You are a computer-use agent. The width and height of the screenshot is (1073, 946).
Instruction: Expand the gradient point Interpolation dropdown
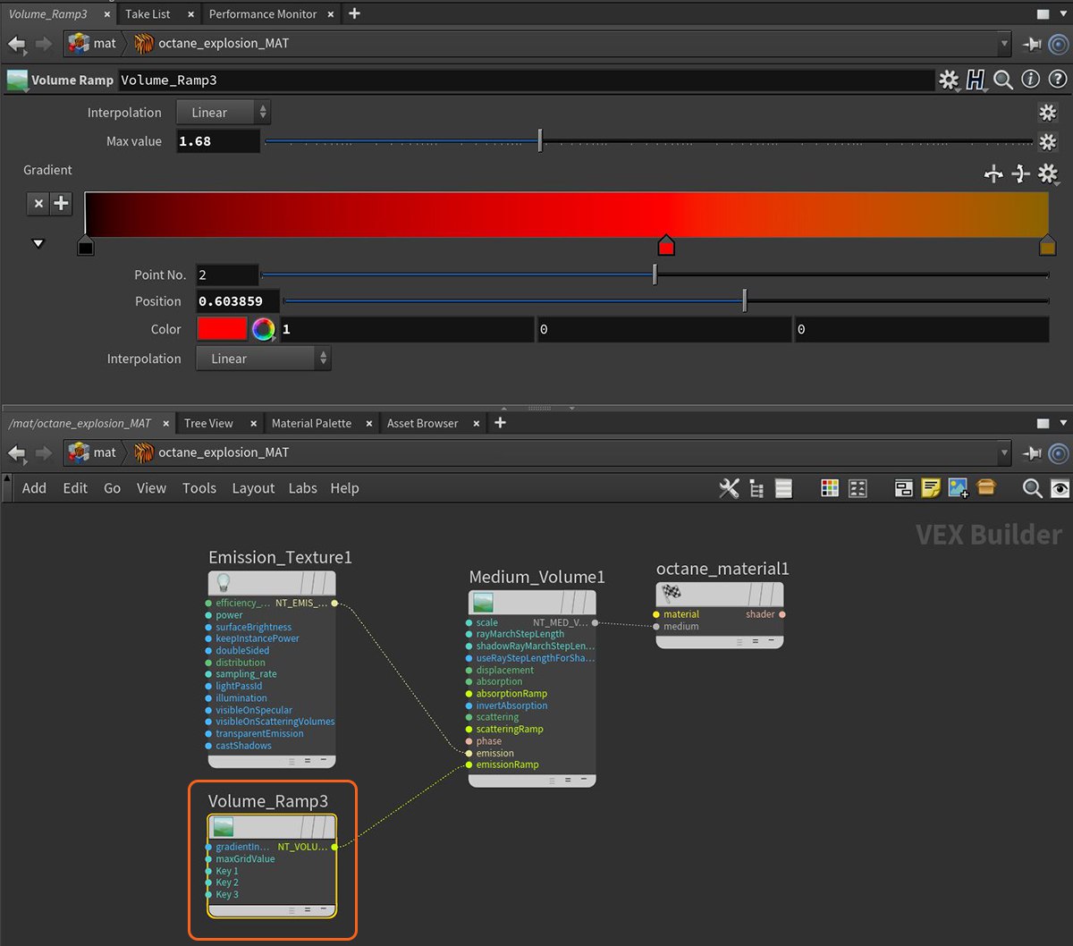[263, 358]
